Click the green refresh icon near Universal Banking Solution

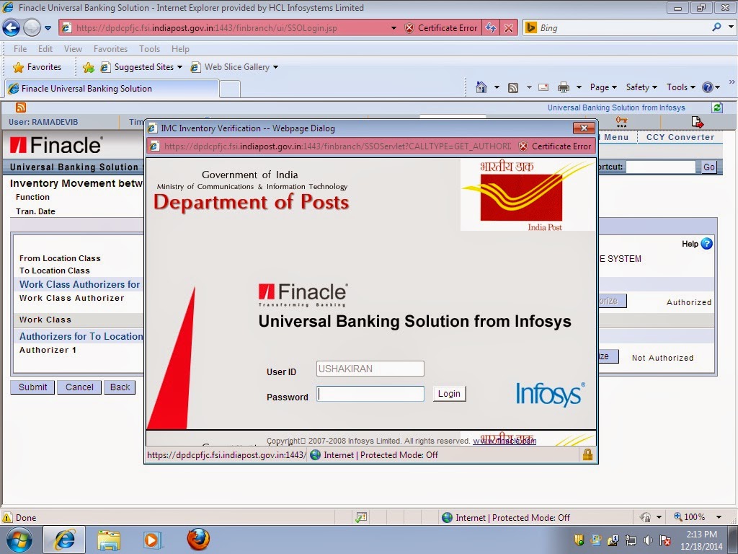click(x=717, y=107)
